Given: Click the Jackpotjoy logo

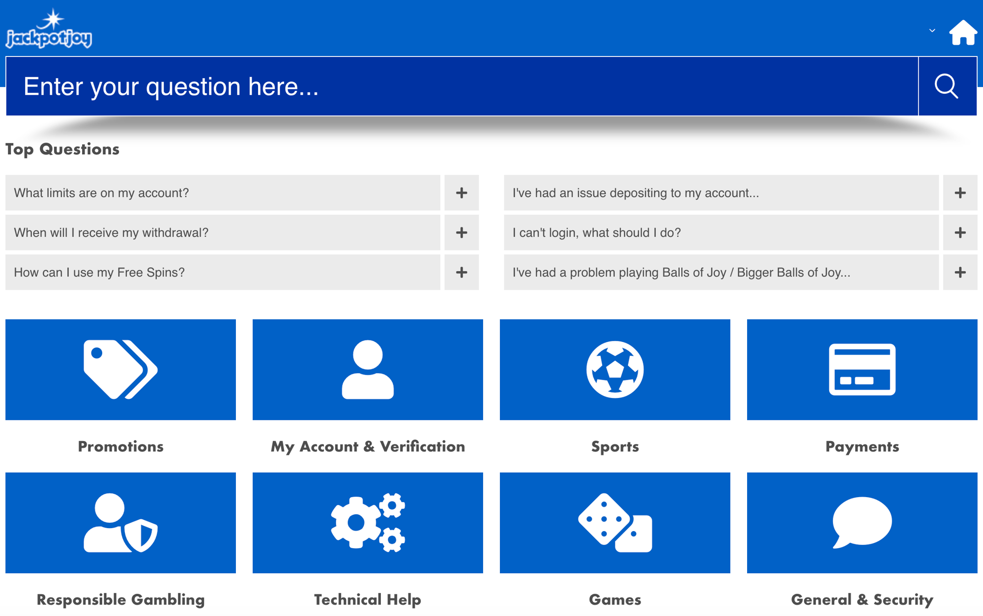Looking at the screenshot, I should (49, 28).
